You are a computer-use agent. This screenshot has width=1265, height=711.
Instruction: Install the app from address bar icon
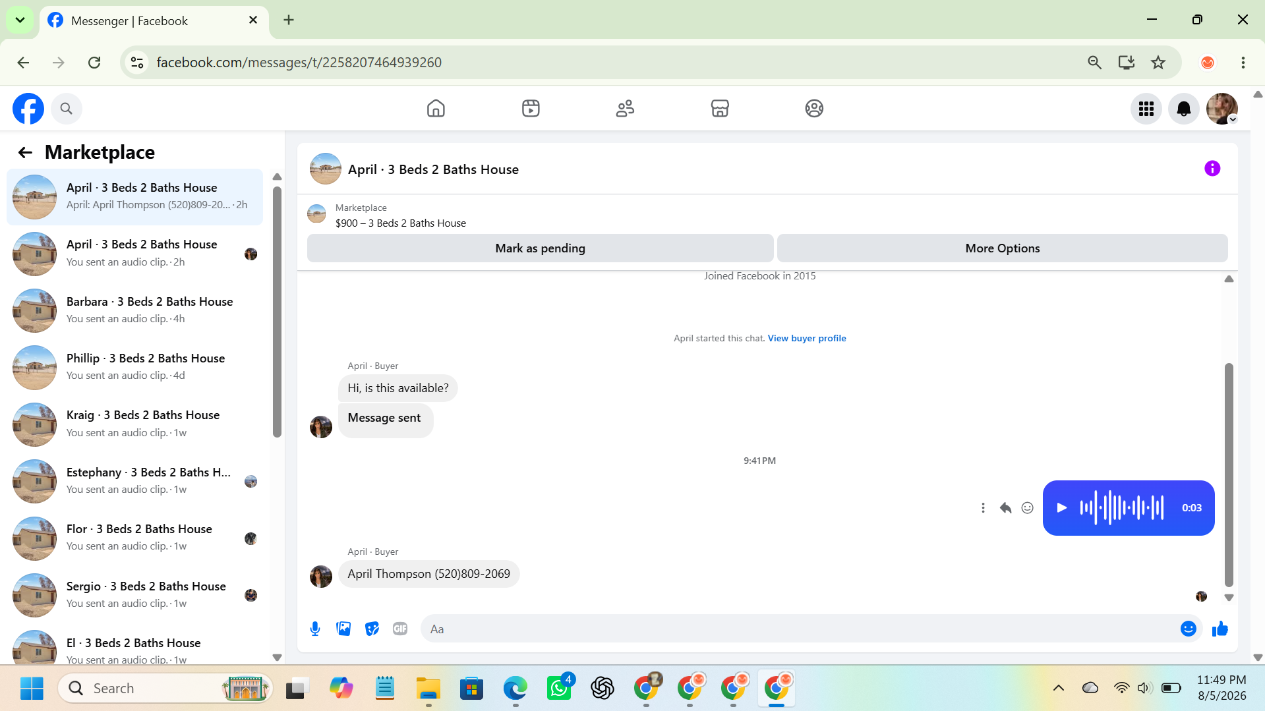click(x=1126, y=63)
